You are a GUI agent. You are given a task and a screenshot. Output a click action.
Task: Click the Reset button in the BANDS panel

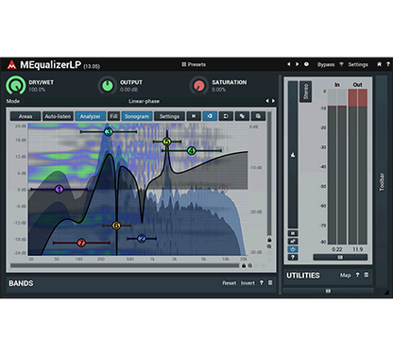pyautogui.click(x=229, y=283)
